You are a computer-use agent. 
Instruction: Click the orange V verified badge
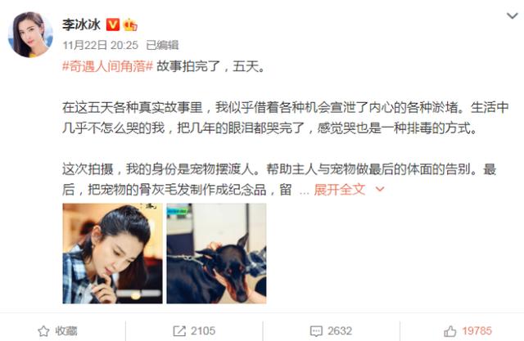(x=113, y=25)
